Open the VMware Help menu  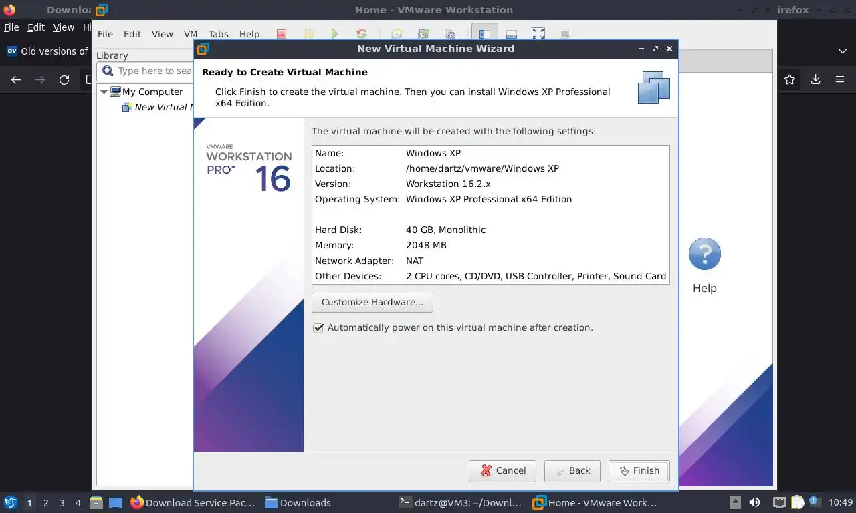coord(249,34)
